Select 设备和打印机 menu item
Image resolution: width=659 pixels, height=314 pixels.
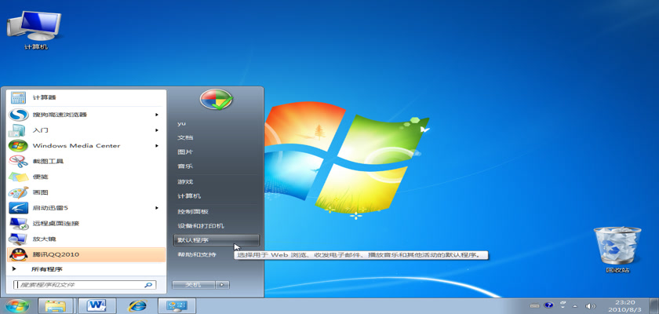[x=201, y=226]
